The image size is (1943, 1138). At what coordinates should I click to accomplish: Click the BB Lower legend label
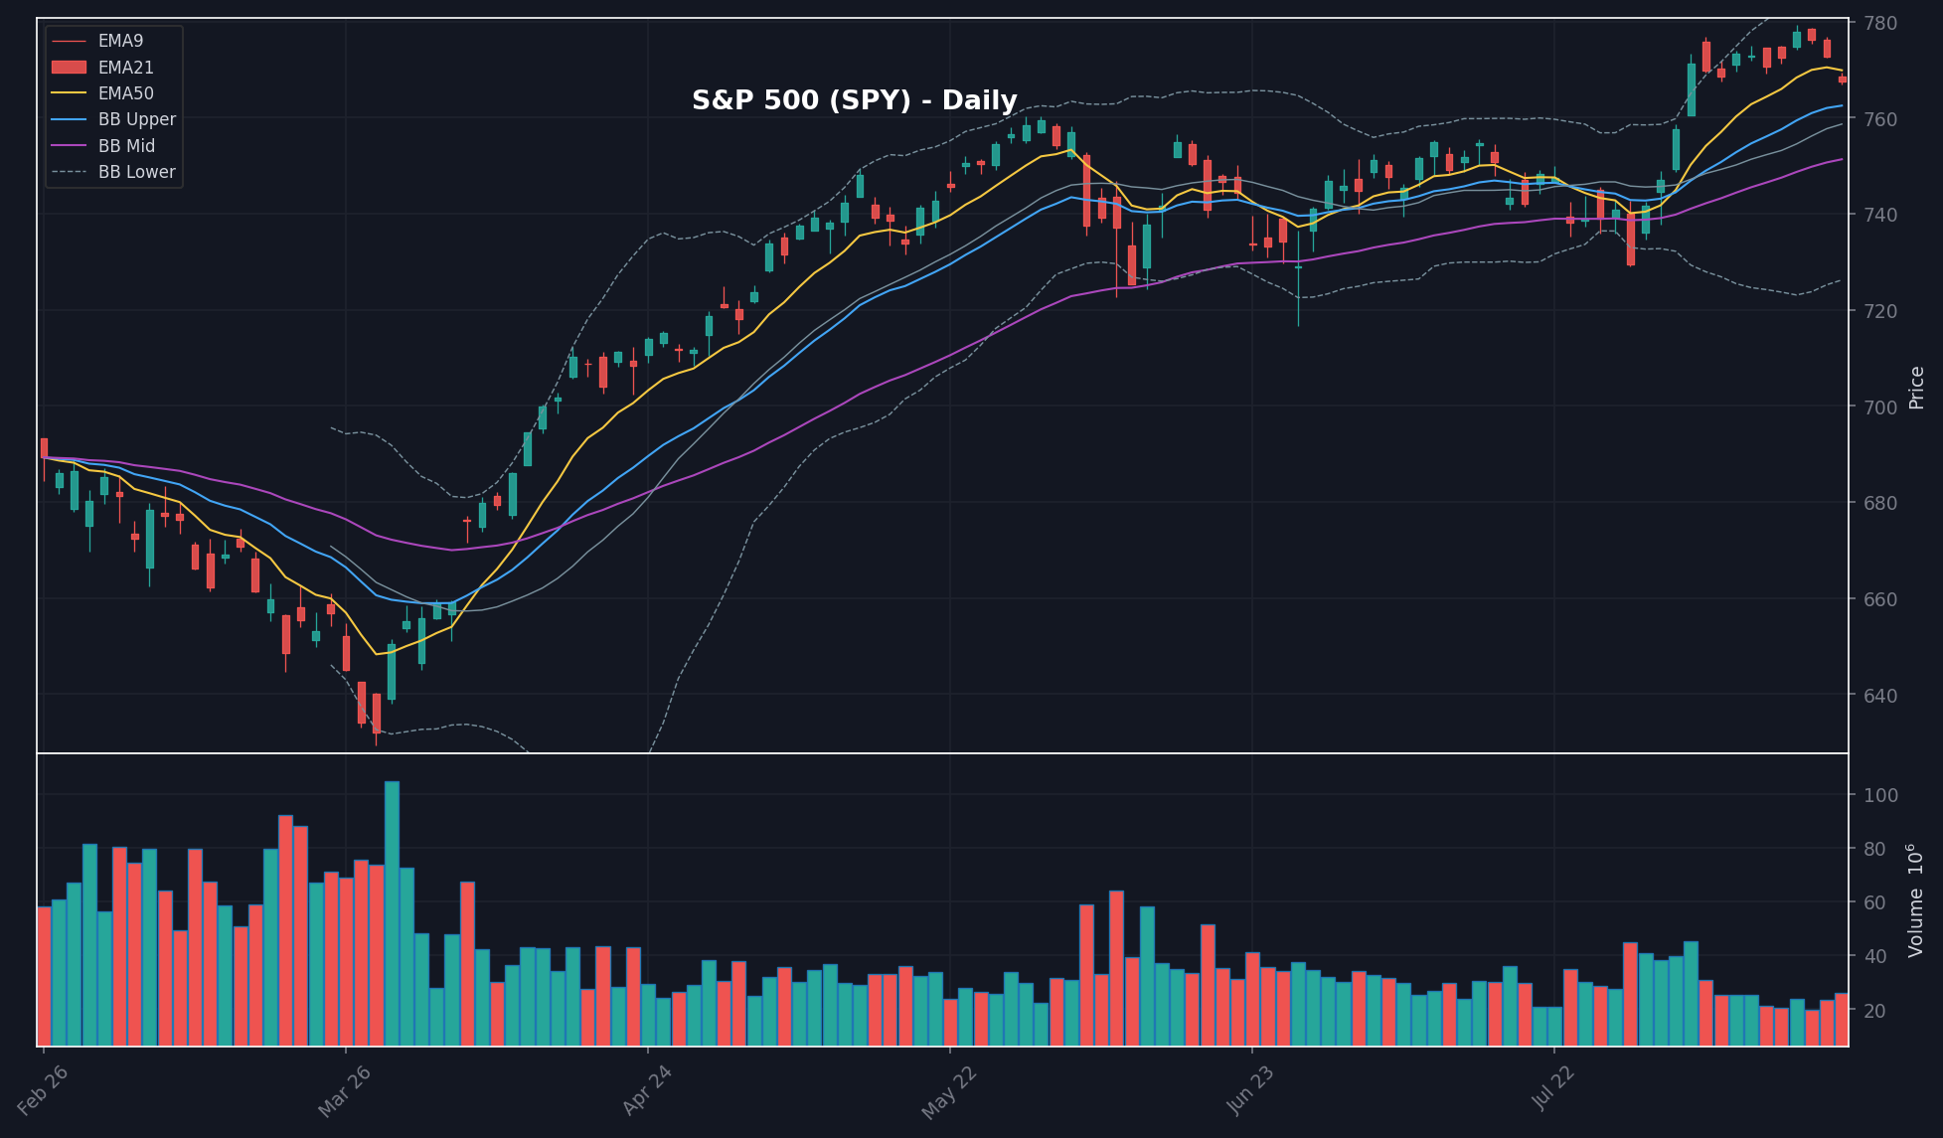[x=137, y=172]
